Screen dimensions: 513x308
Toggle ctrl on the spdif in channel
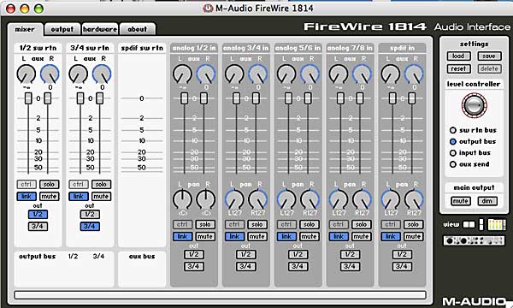click(x=391, y=224)
